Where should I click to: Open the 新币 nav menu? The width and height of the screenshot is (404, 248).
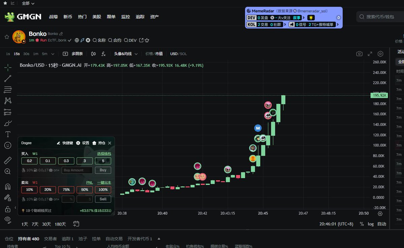(68, 16)
